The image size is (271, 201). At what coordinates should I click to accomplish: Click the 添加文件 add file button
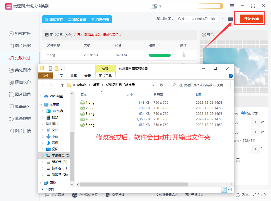pos(54,19)
